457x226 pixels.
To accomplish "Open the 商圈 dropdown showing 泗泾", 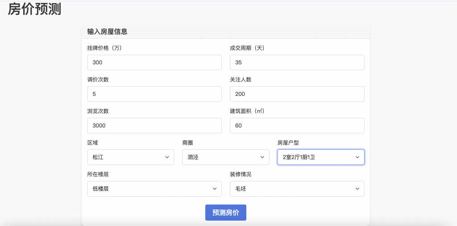I will [x=225, y=157].
